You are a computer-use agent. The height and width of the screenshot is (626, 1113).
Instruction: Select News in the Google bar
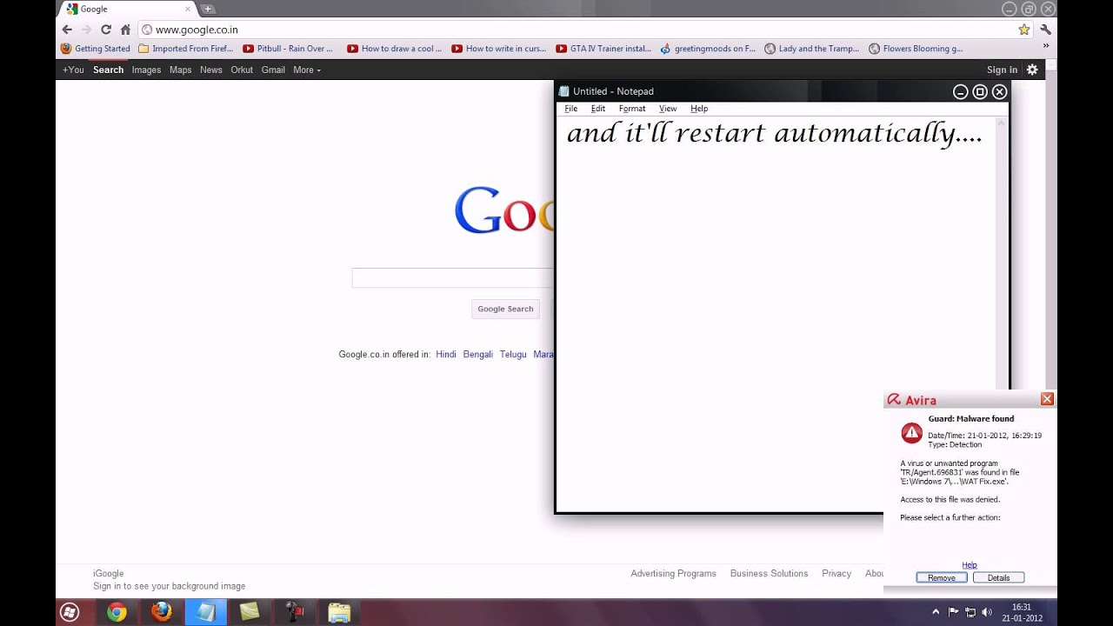point(211,70)
